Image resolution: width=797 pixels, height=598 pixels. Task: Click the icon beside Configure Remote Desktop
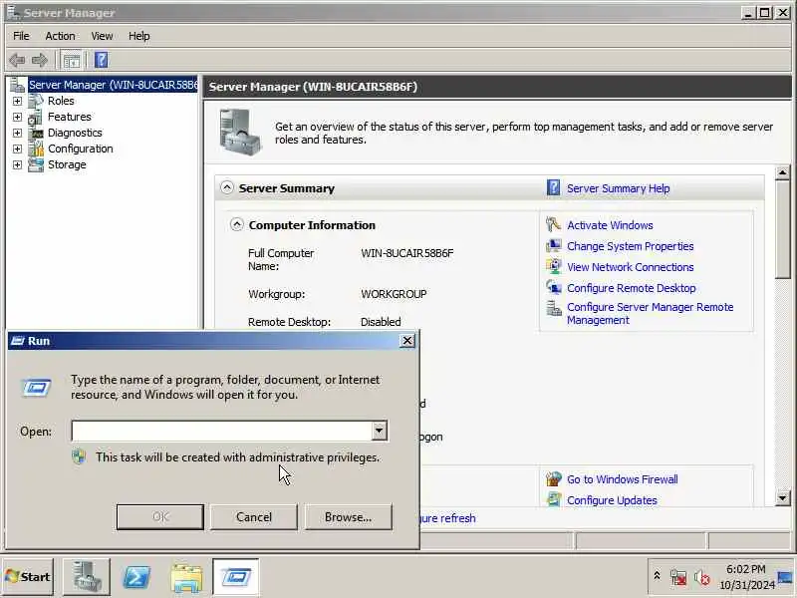point(553,287)
